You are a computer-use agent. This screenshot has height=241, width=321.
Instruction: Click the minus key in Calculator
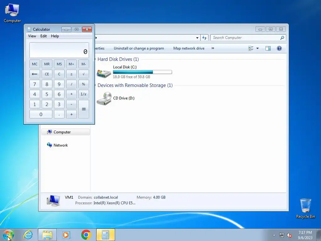(71, 104)
